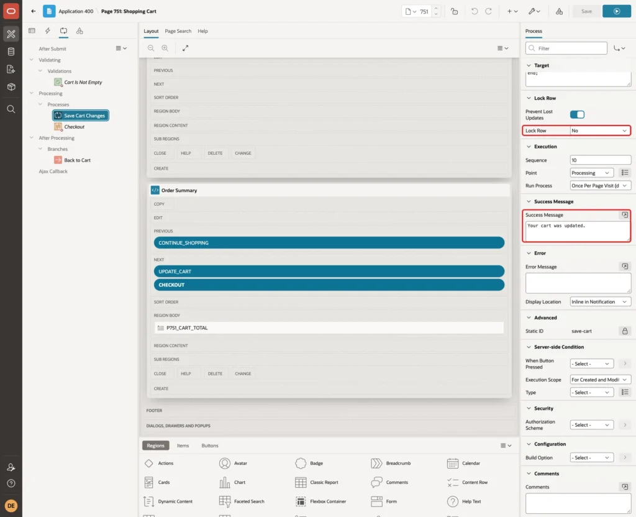Select the Back to Cart branch

(x=73, y=160)
